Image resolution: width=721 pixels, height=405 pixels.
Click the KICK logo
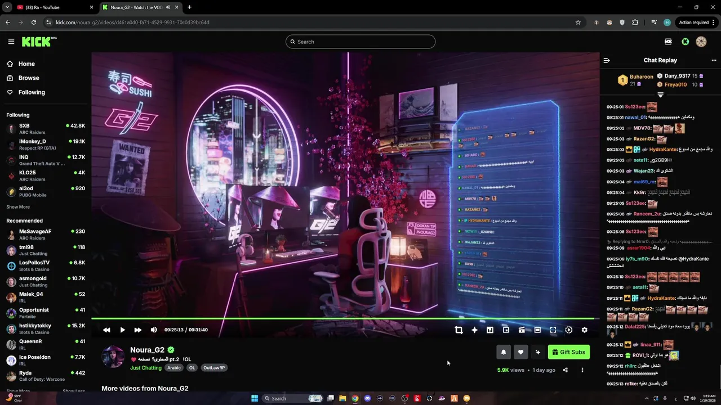(x=38, y=42)
